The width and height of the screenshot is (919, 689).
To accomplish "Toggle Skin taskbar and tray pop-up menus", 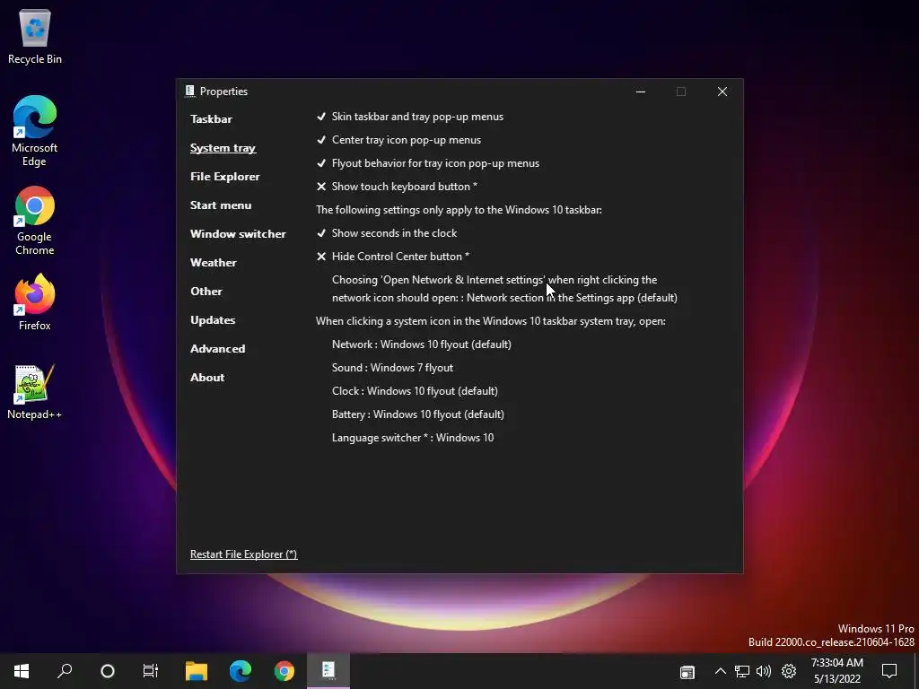I will click(x=409, y=117).
